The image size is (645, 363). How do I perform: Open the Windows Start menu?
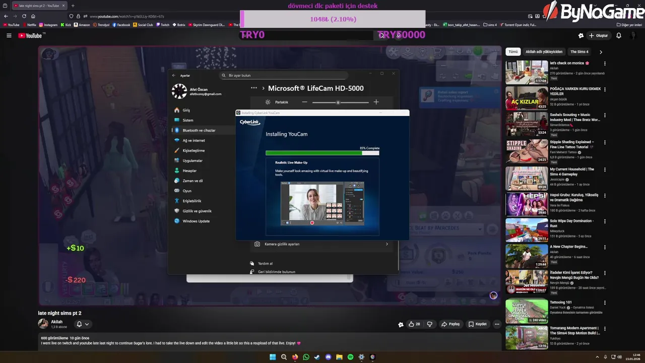pos(273,357)
